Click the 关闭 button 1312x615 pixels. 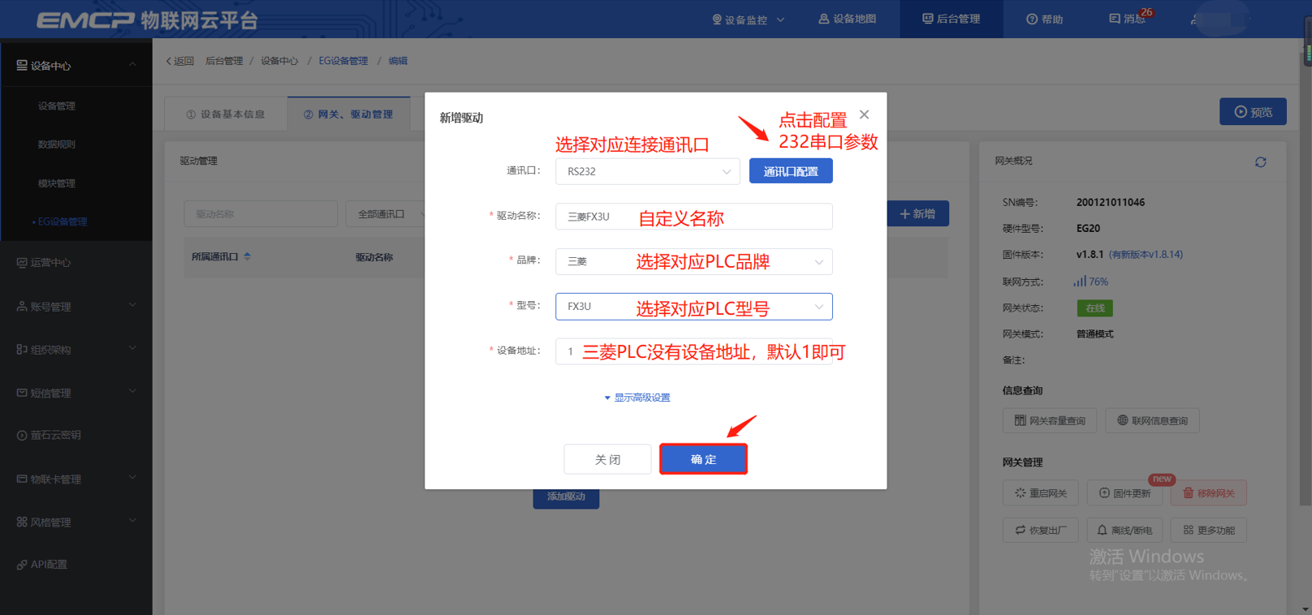click(x=607, y=459)
